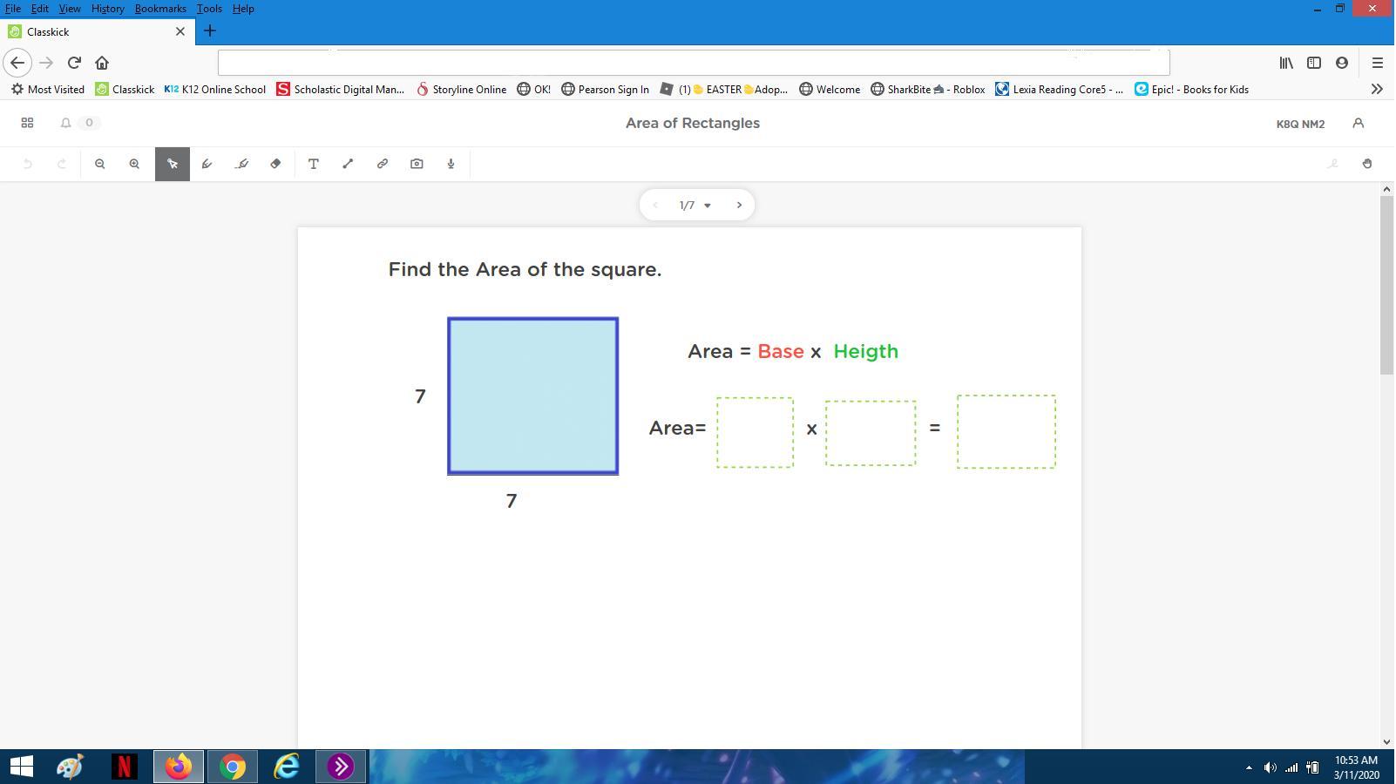Show hidden system tray icons
Image resolution: width=1396 pixels, height=784 pixels.
[1249, 767]
